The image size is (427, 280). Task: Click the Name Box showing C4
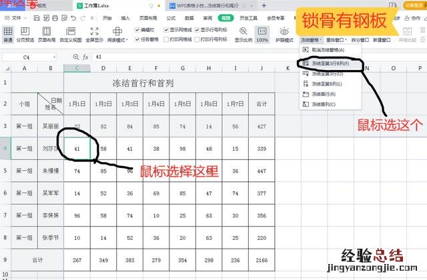point(27,57)
